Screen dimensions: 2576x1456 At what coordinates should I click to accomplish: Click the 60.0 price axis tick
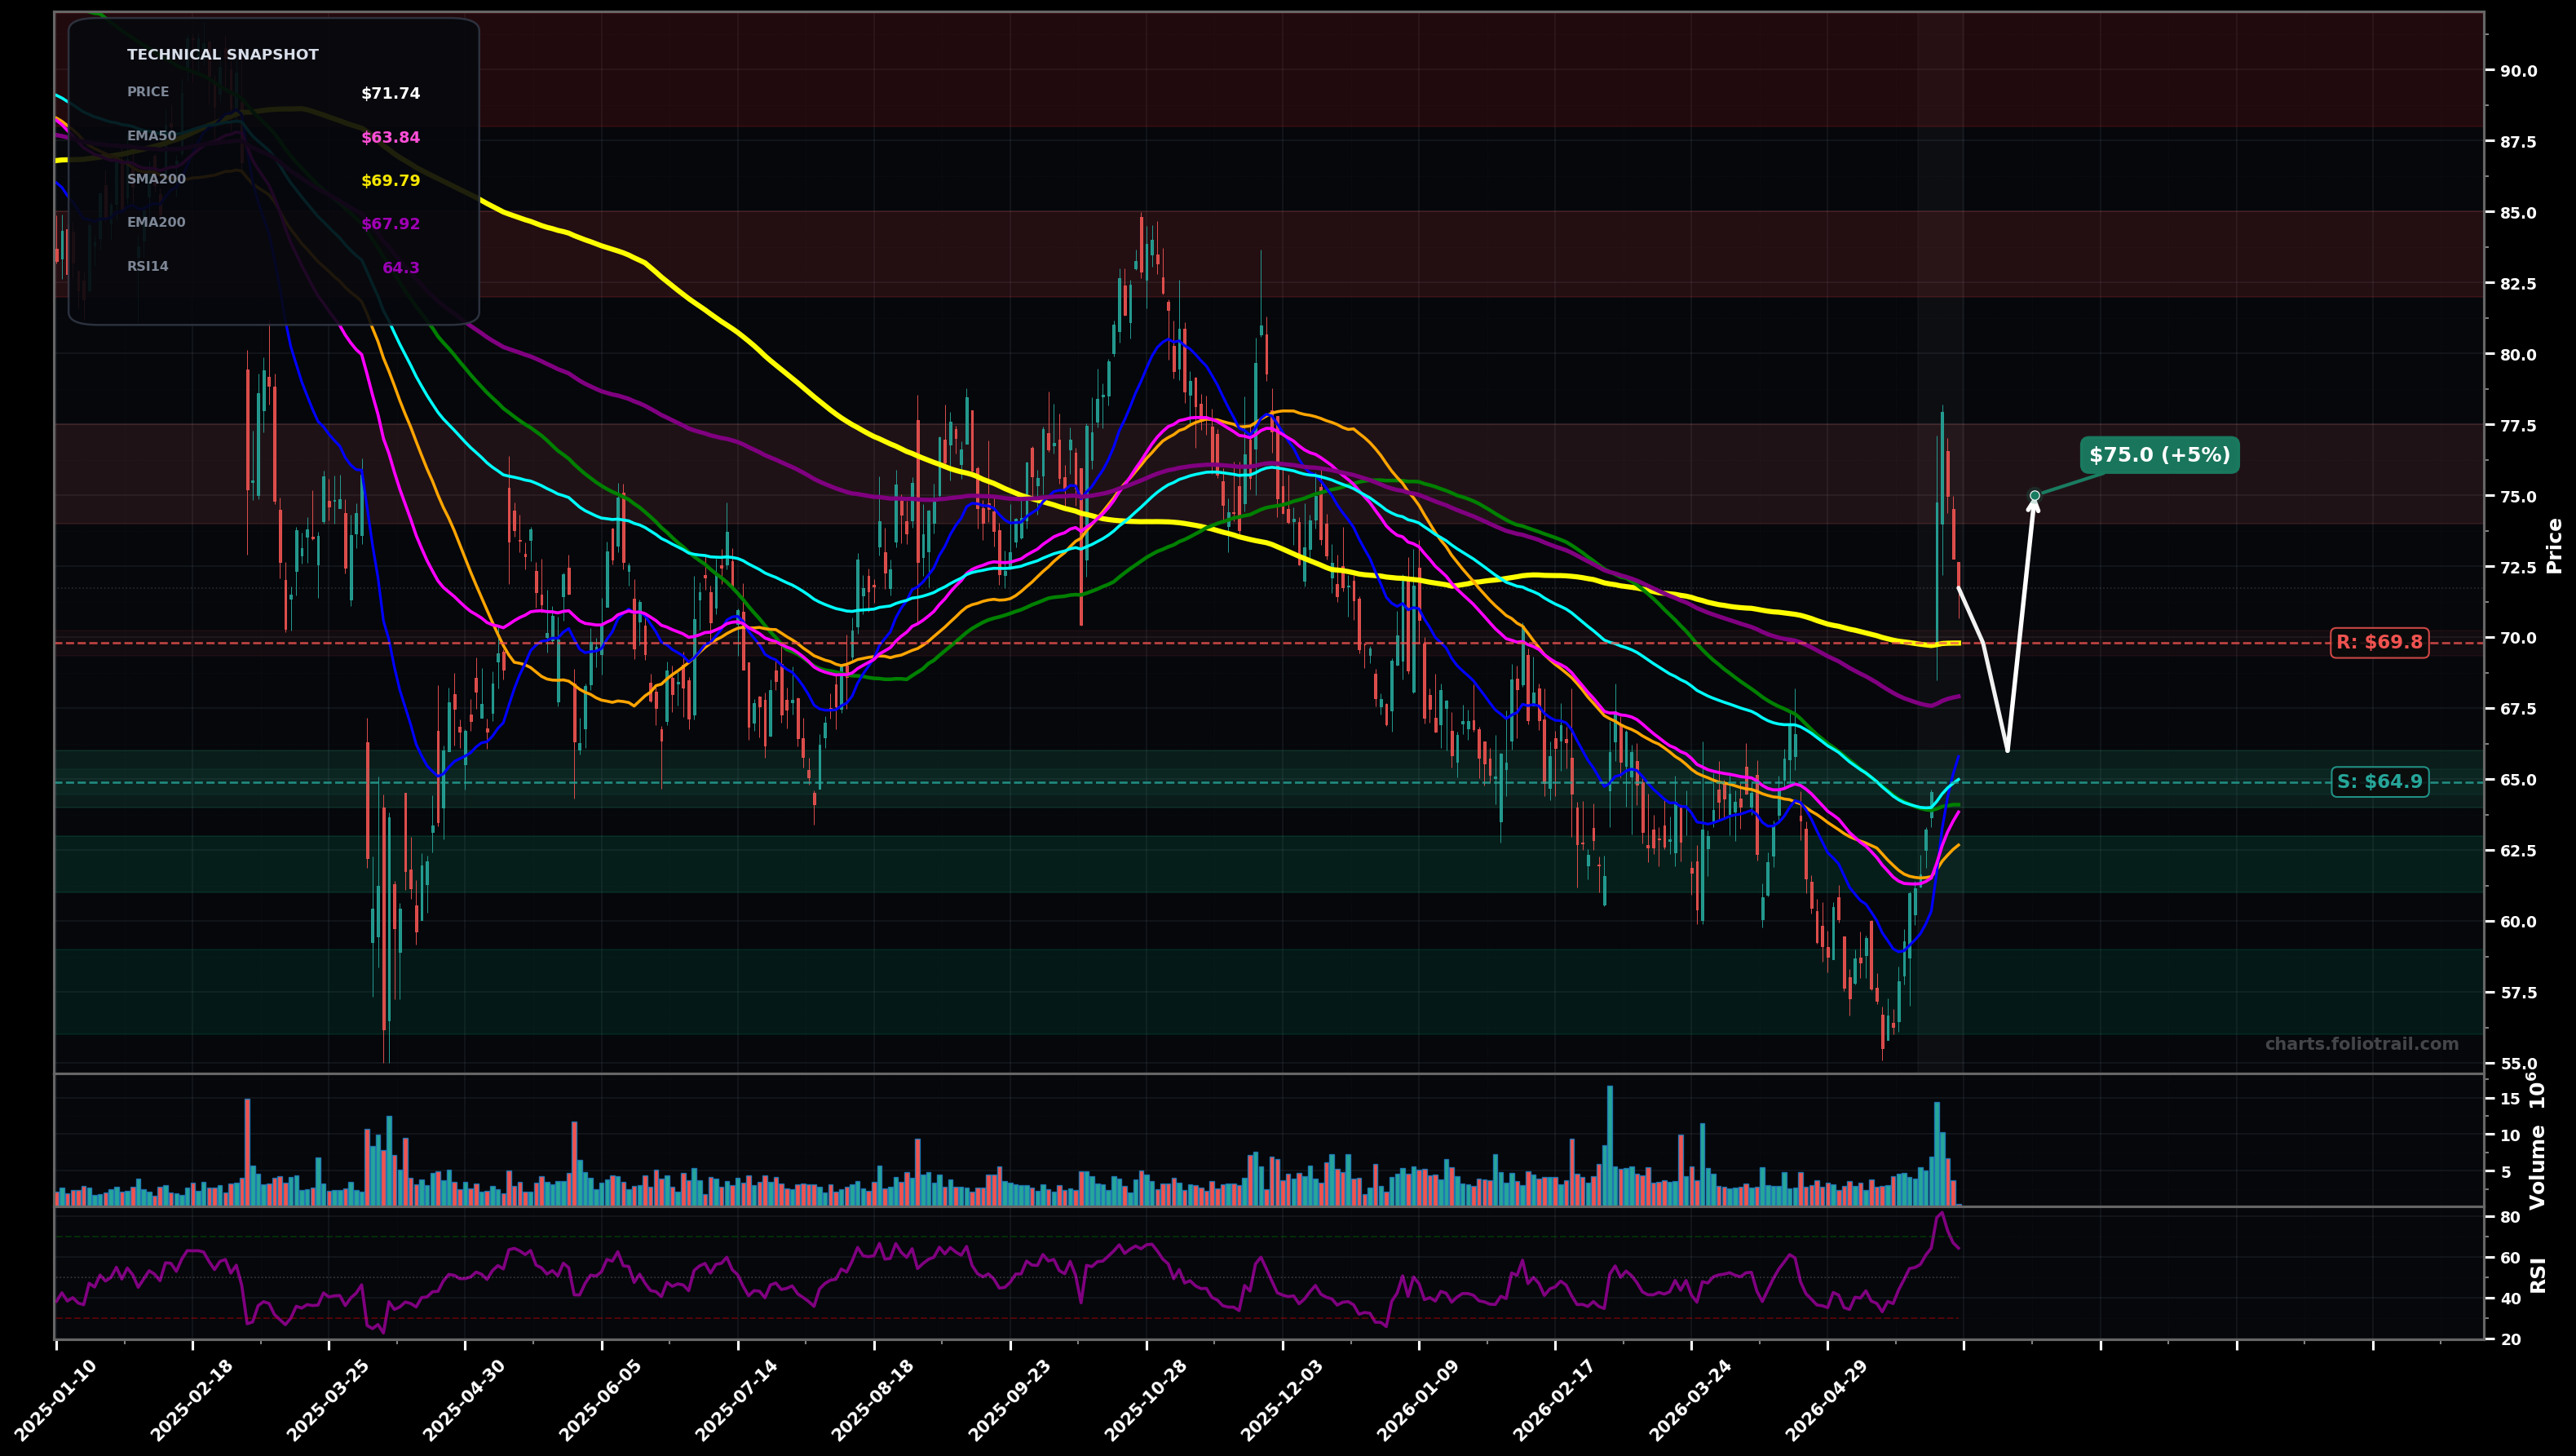(2518, 922)
